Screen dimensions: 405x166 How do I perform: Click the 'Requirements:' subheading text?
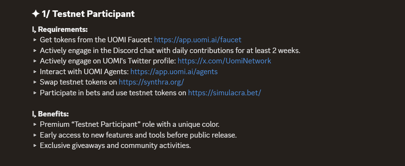[63, 29]
